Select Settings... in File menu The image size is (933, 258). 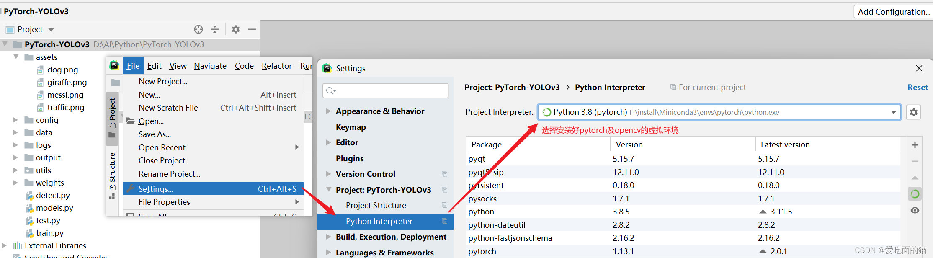[x=156, y=189]
